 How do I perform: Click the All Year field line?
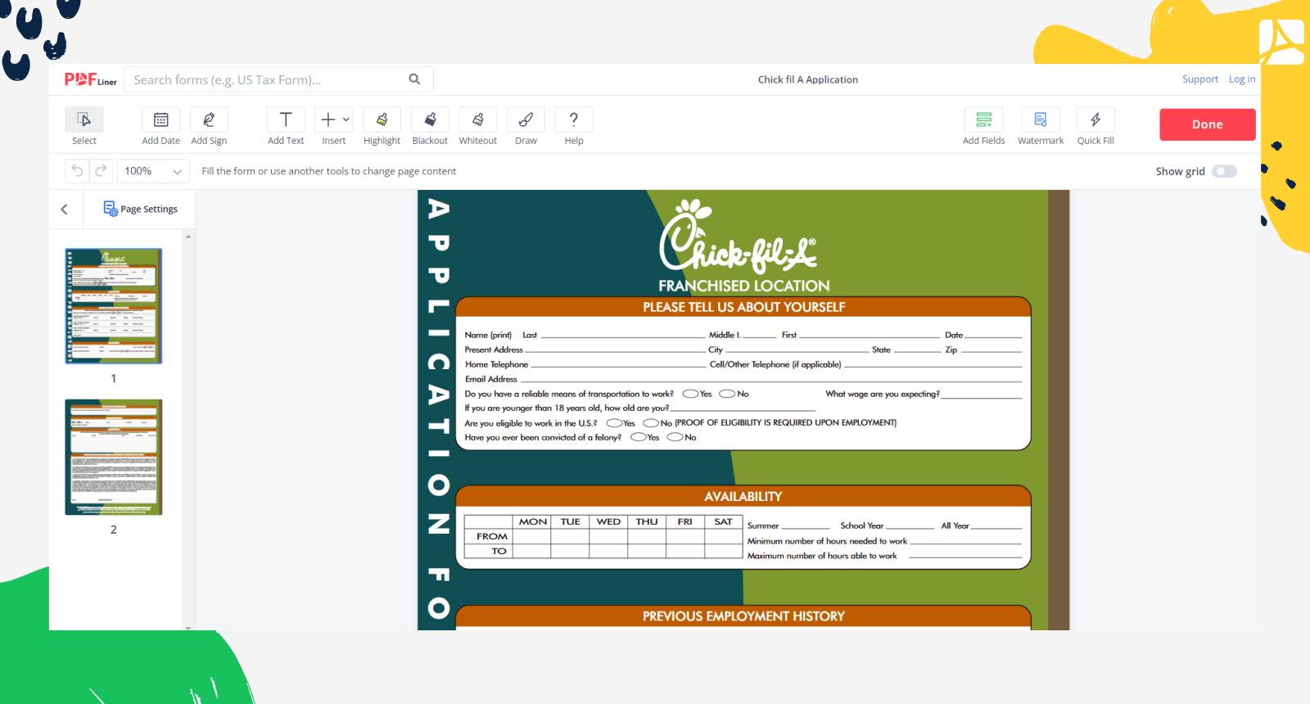(996, 526)
